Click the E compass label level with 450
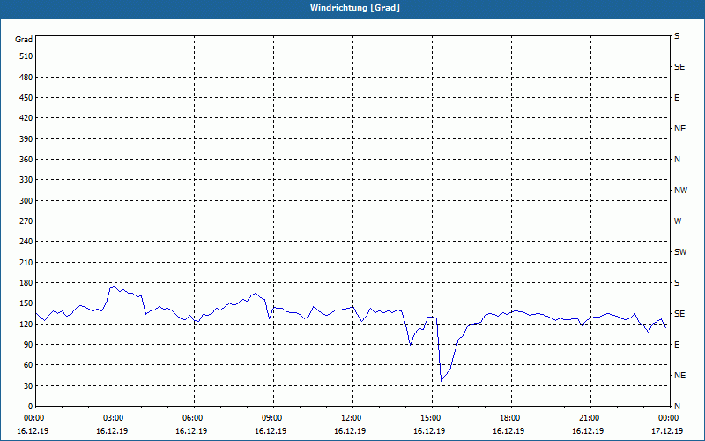Screen dimensions: 705x441 point(677,98)
